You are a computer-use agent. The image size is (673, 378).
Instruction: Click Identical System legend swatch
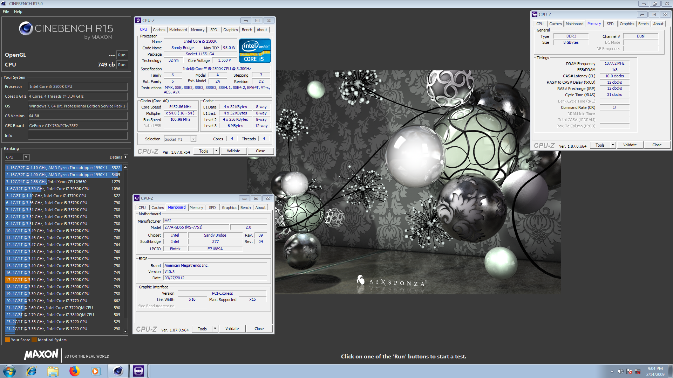pos(34,340)
